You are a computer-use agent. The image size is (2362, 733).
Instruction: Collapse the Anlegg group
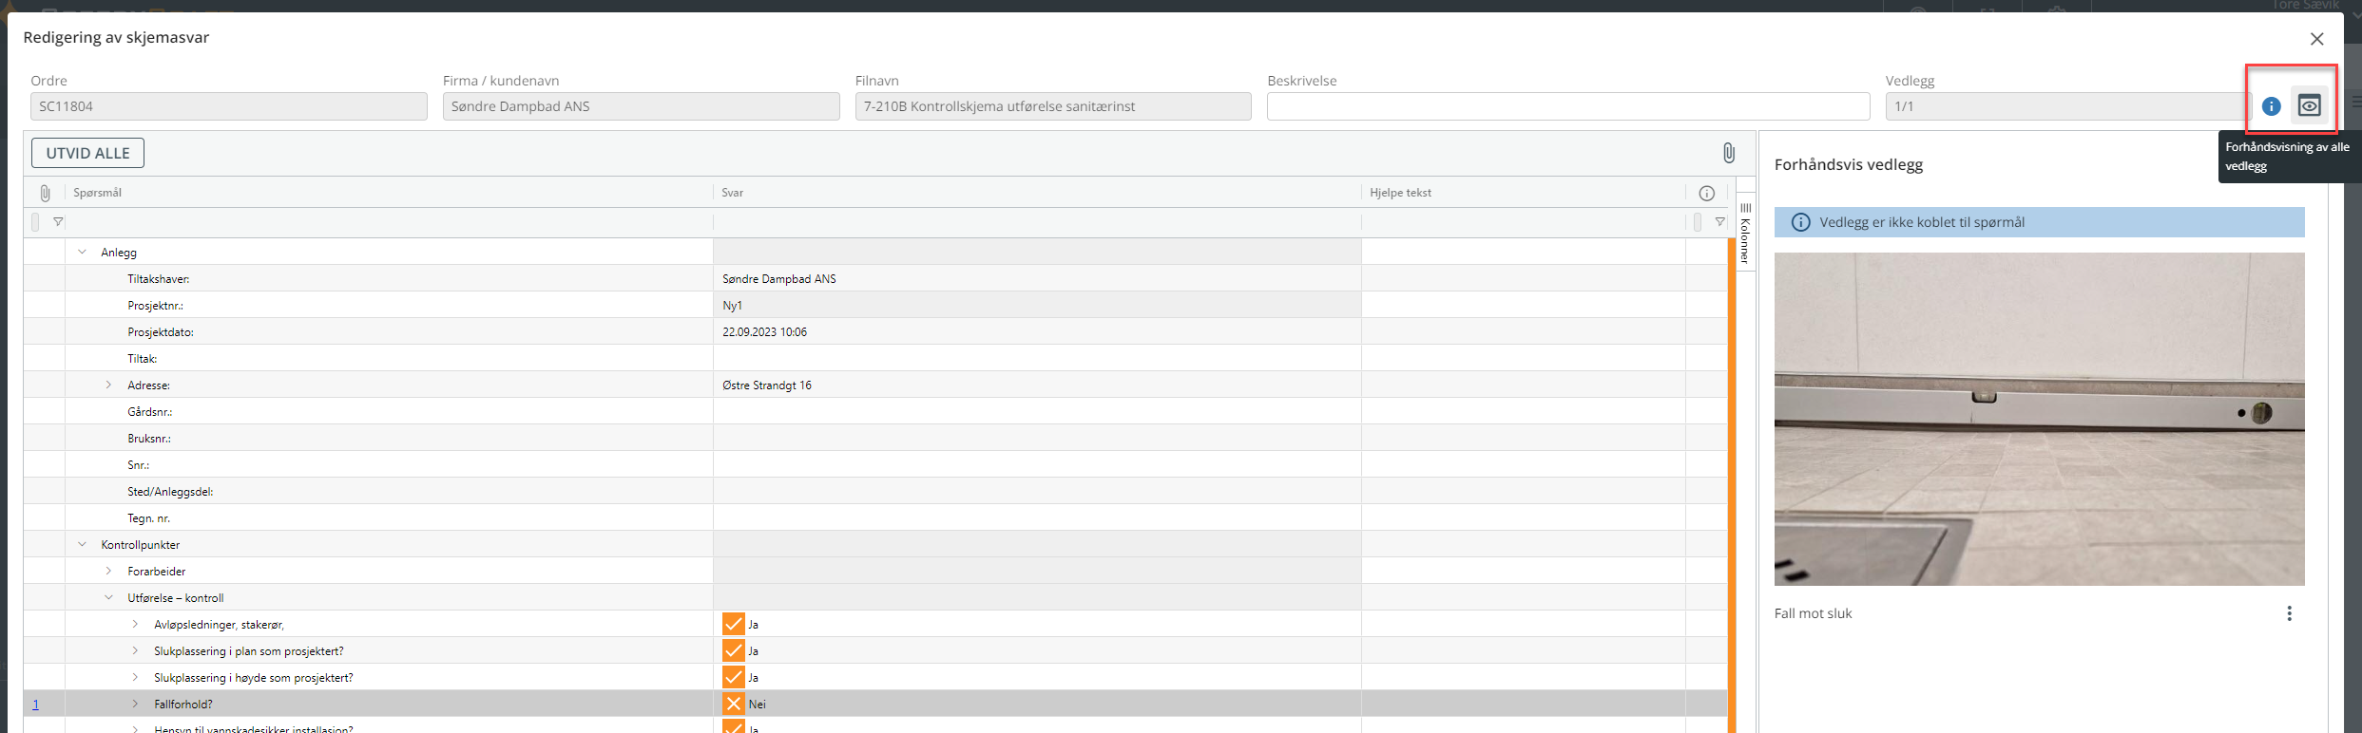(x=82, y=253)
